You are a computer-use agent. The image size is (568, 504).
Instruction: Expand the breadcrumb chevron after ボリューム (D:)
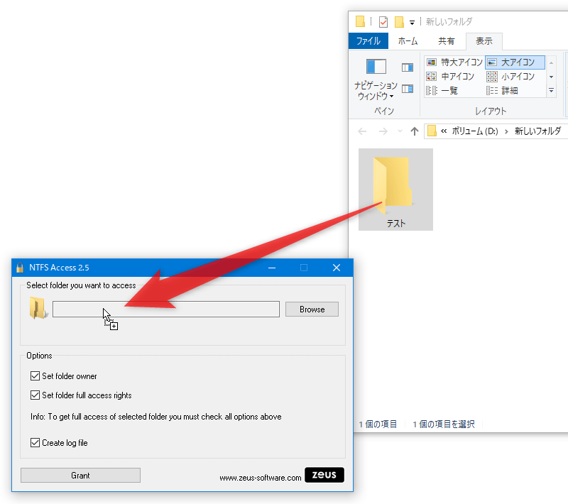(x=506, y=131)
